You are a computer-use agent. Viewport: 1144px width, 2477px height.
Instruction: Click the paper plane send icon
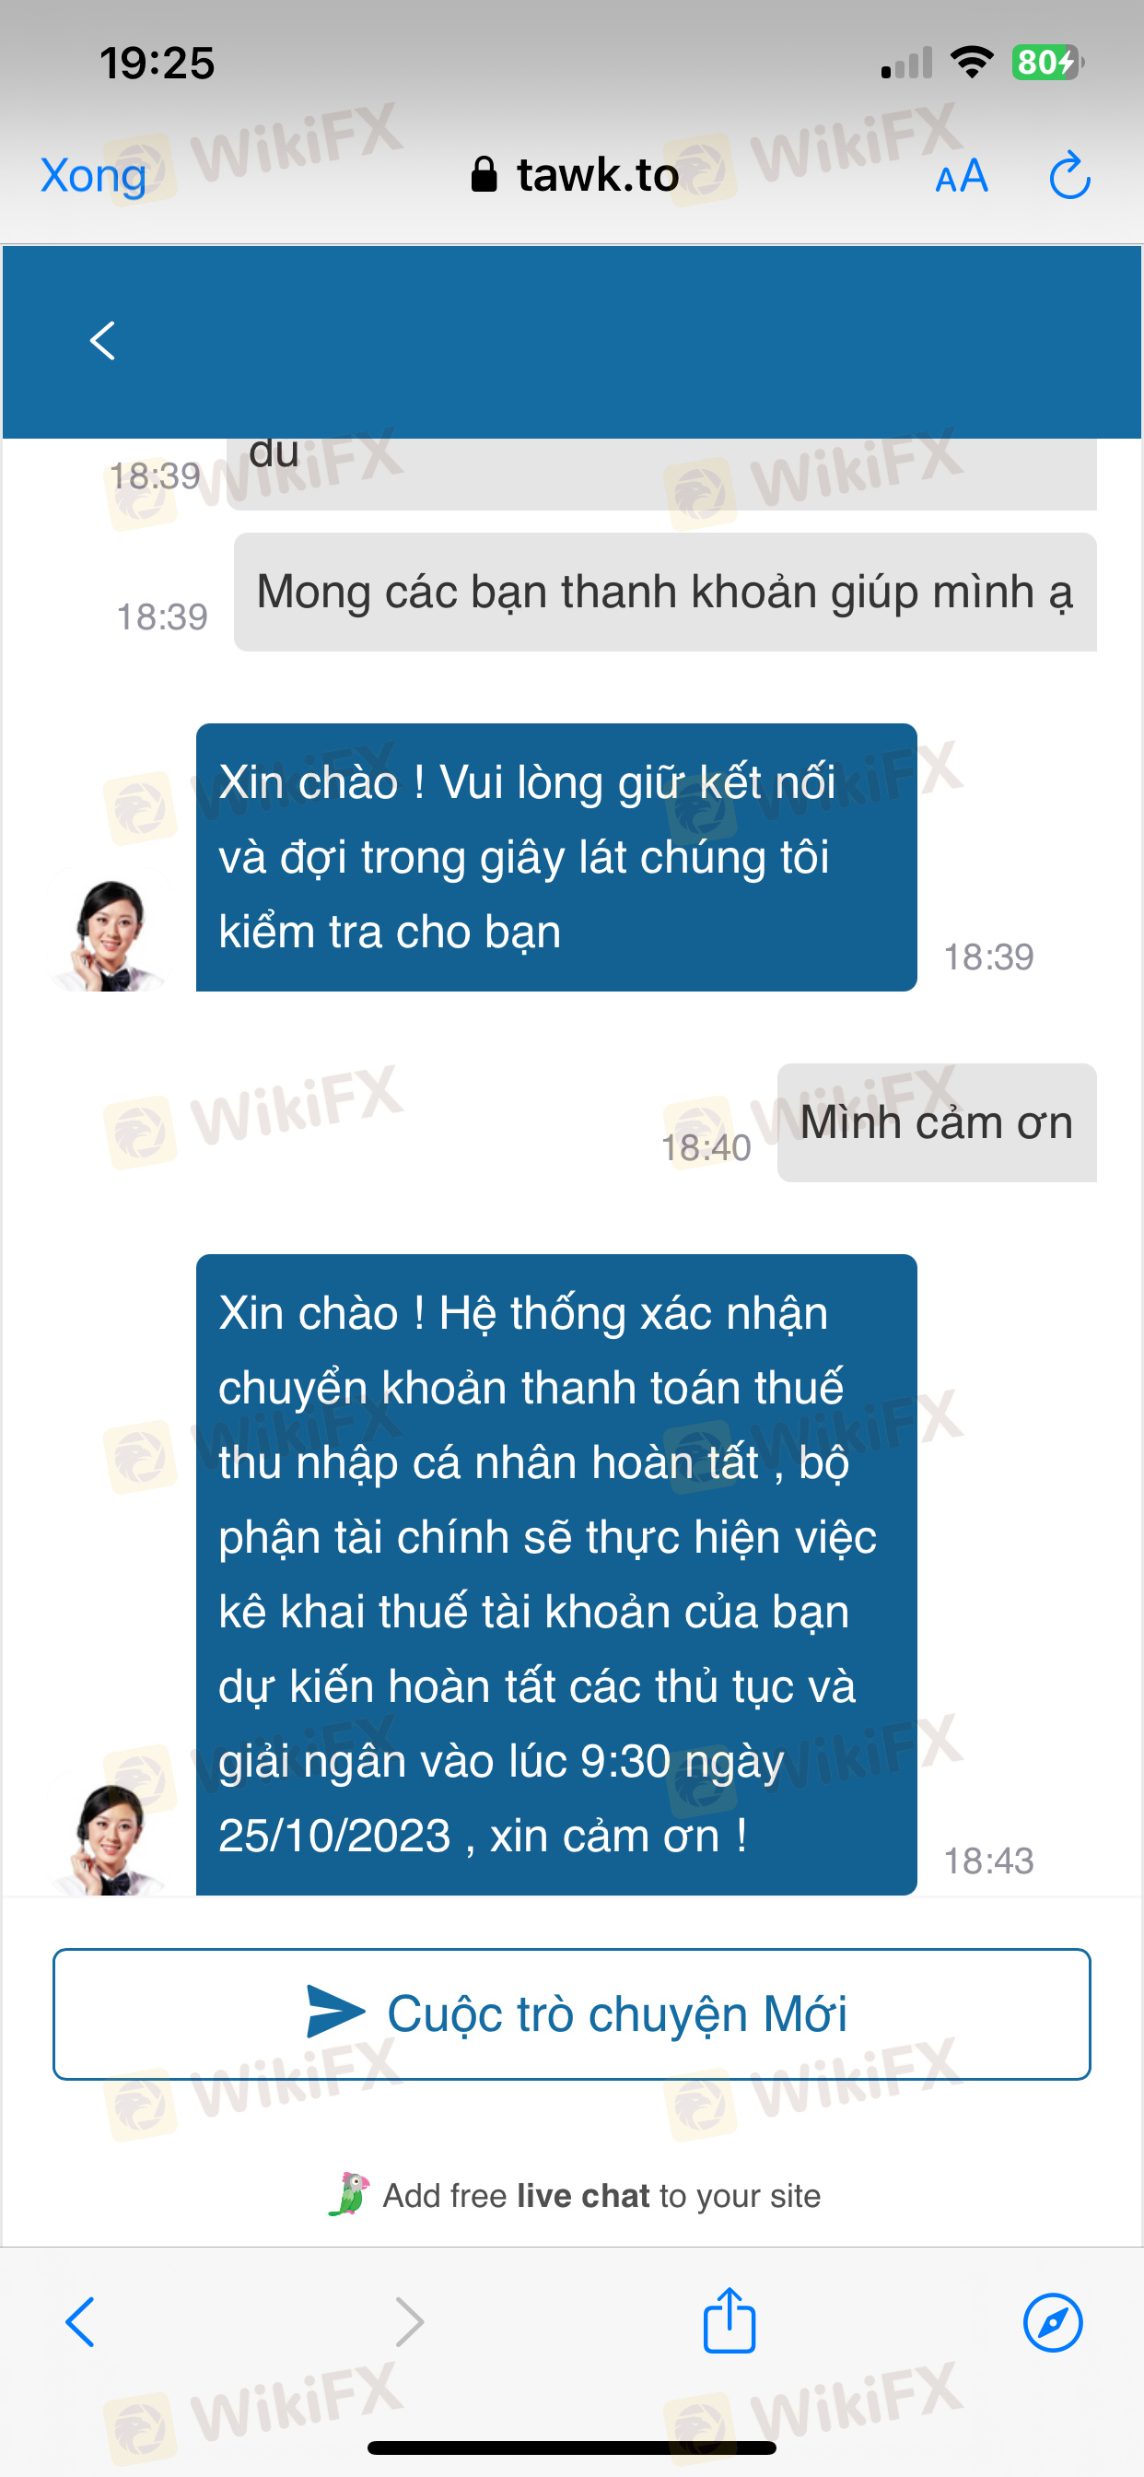334,2012
